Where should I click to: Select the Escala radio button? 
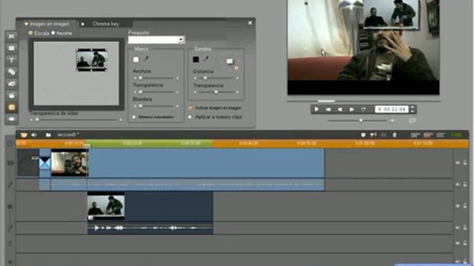pos(30,33)
